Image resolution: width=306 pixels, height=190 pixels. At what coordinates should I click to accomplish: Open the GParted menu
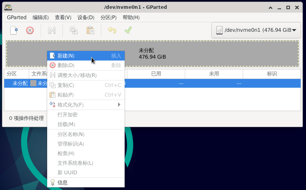tap(16, 17)
